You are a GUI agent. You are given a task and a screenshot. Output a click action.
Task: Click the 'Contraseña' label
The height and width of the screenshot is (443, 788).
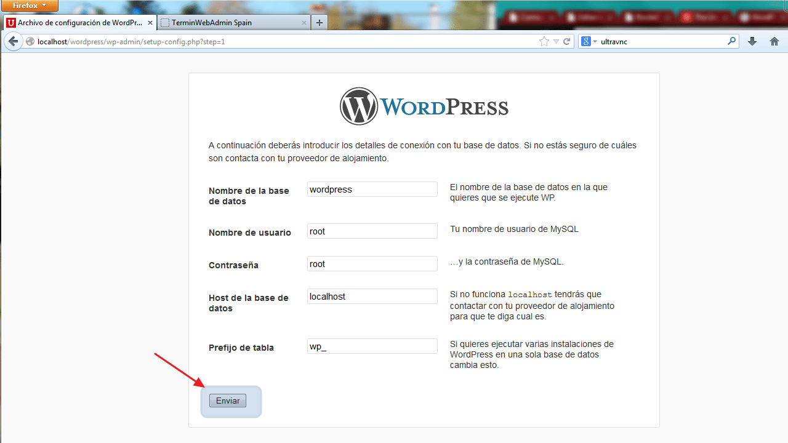tap(233, 265)
